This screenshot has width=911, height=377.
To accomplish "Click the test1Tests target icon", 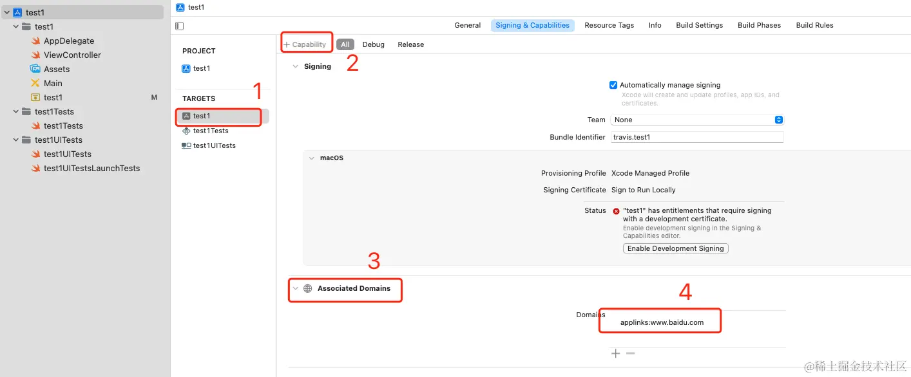I will [x=186, y=131].
